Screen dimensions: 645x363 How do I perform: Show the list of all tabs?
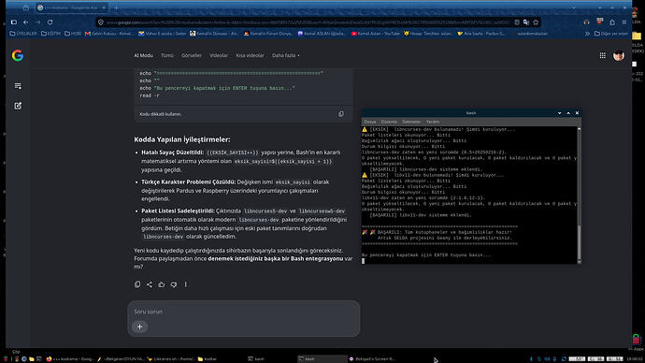[573, 7]
